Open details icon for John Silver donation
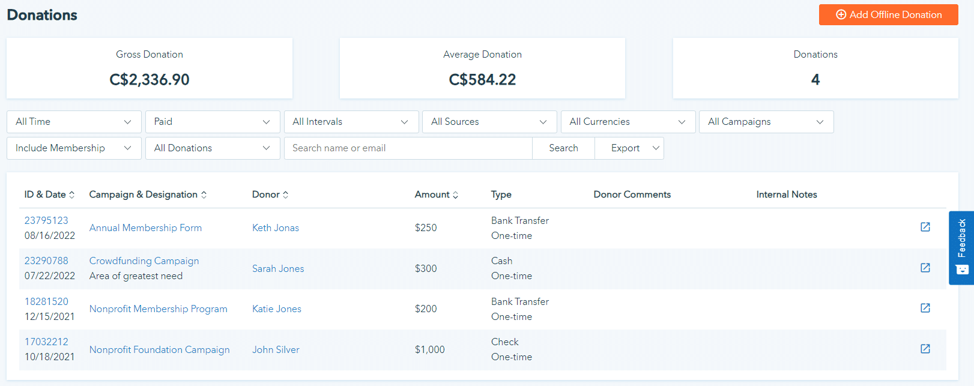This screenshot has height=386, width=974. 925,349
